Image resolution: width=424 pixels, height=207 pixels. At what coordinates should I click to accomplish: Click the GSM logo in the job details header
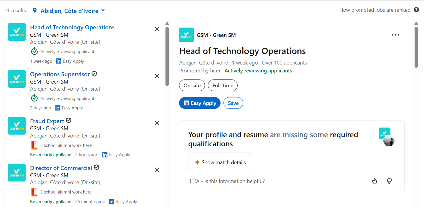point(186,35)
